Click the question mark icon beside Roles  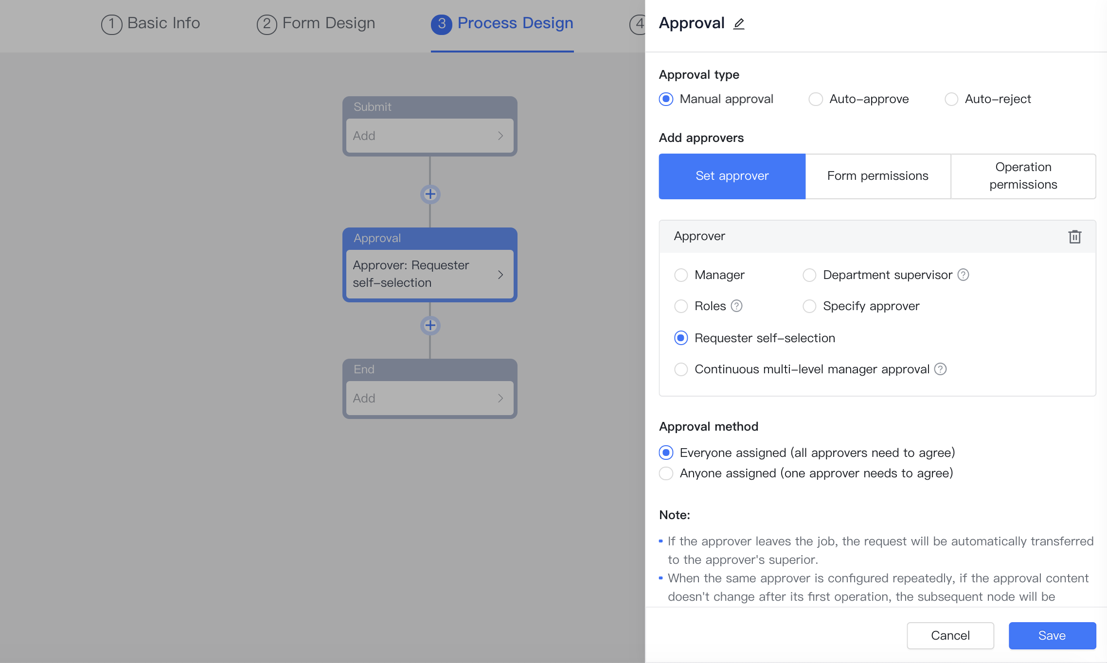(x=736, y=306)
